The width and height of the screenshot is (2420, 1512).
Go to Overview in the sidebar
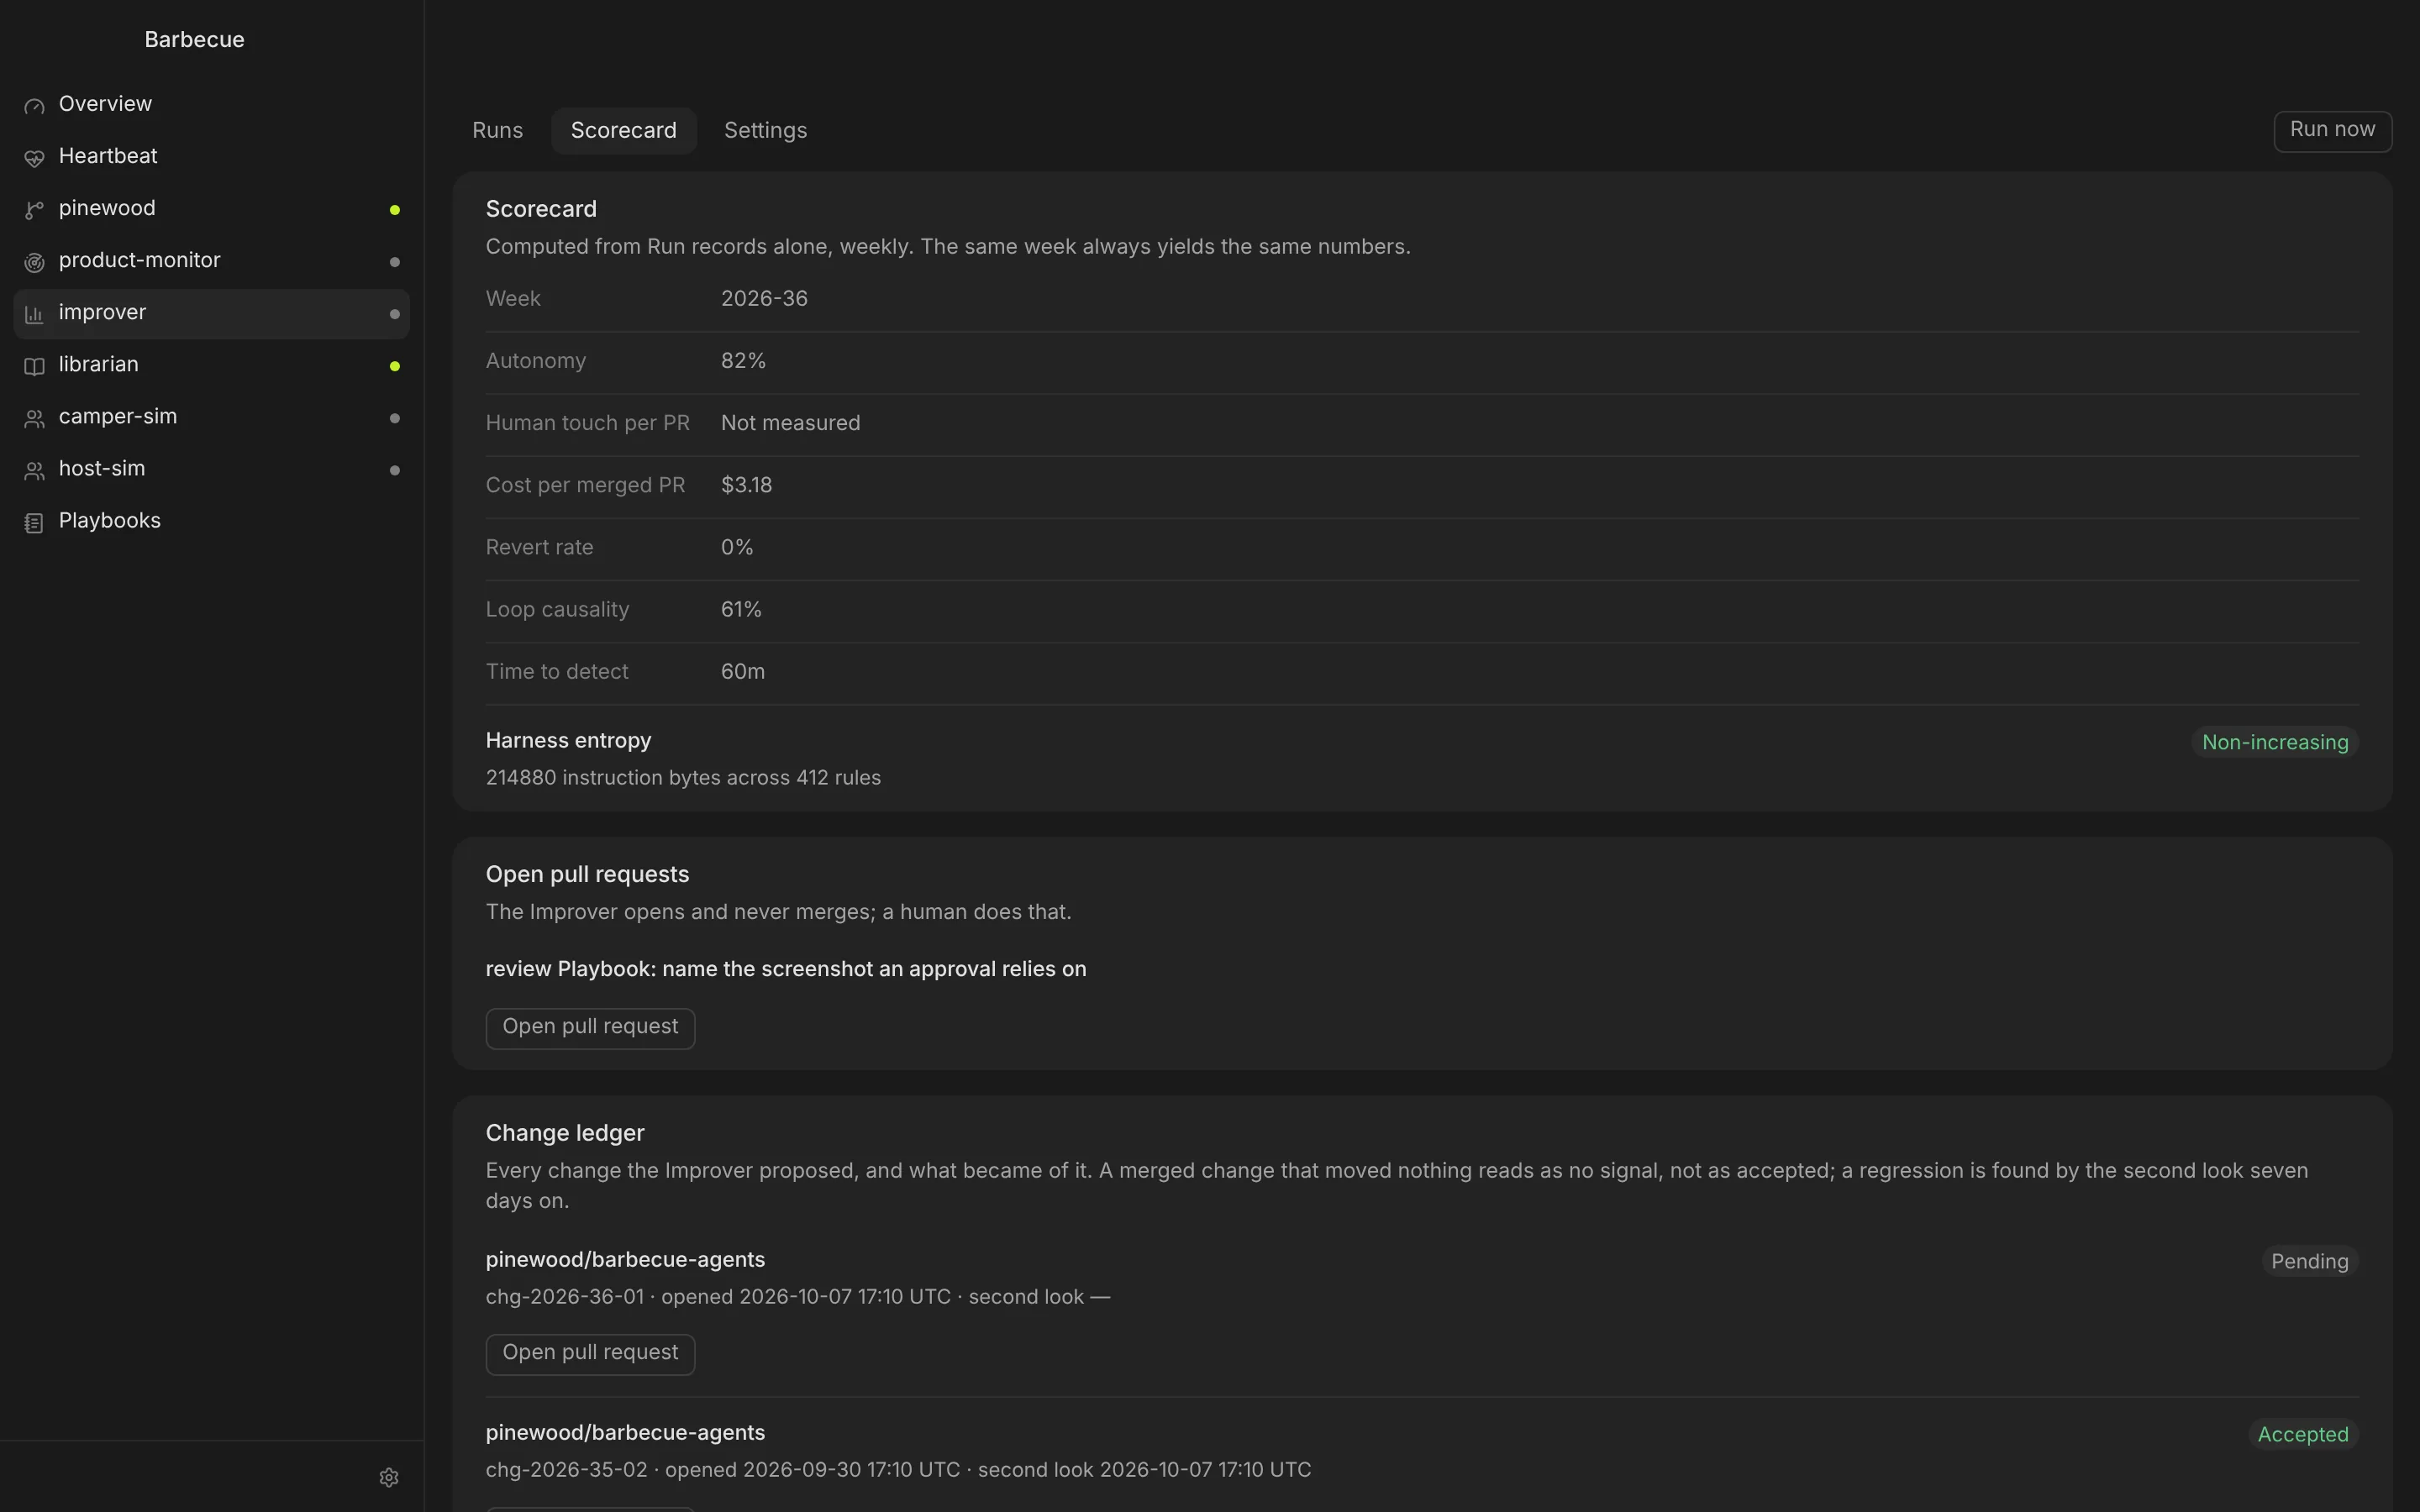coord(211,104)
